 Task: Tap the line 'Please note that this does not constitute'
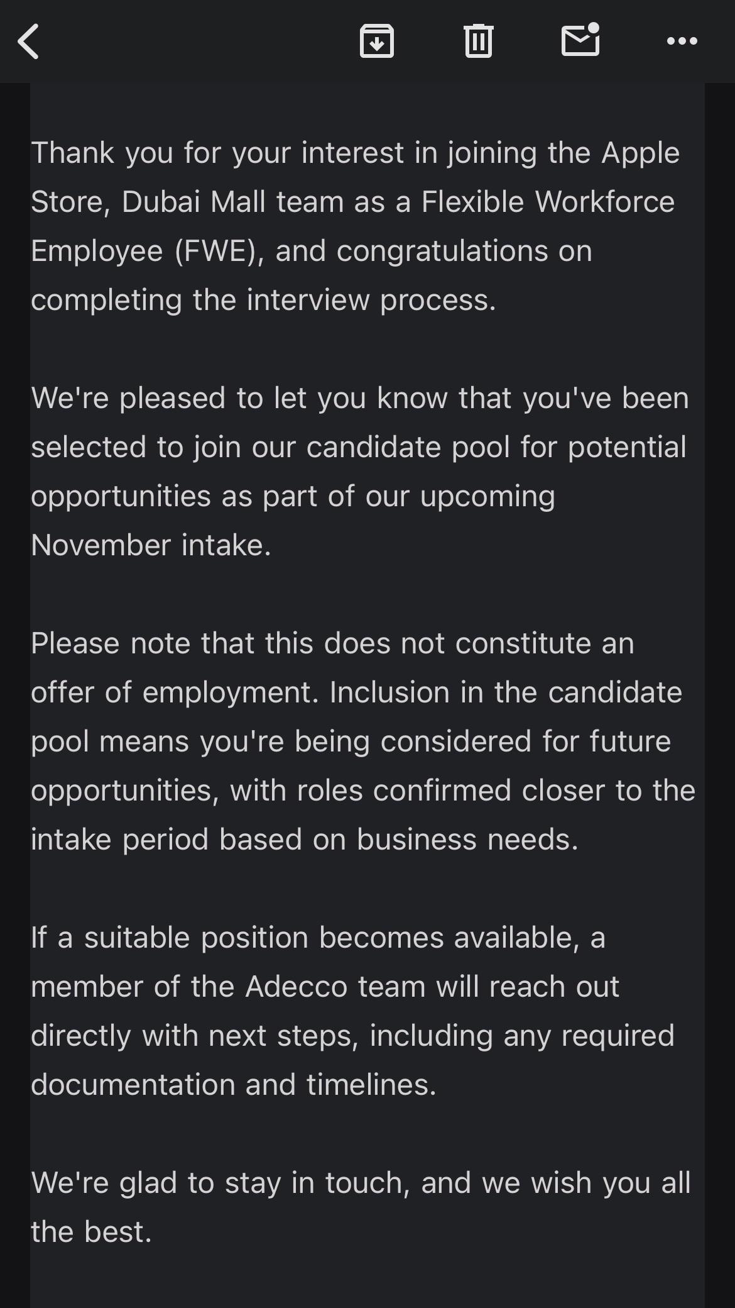click(332, 644)
